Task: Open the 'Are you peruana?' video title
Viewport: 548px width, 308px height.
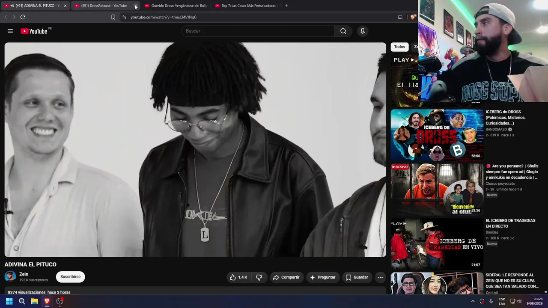Action: coord(512,172)
